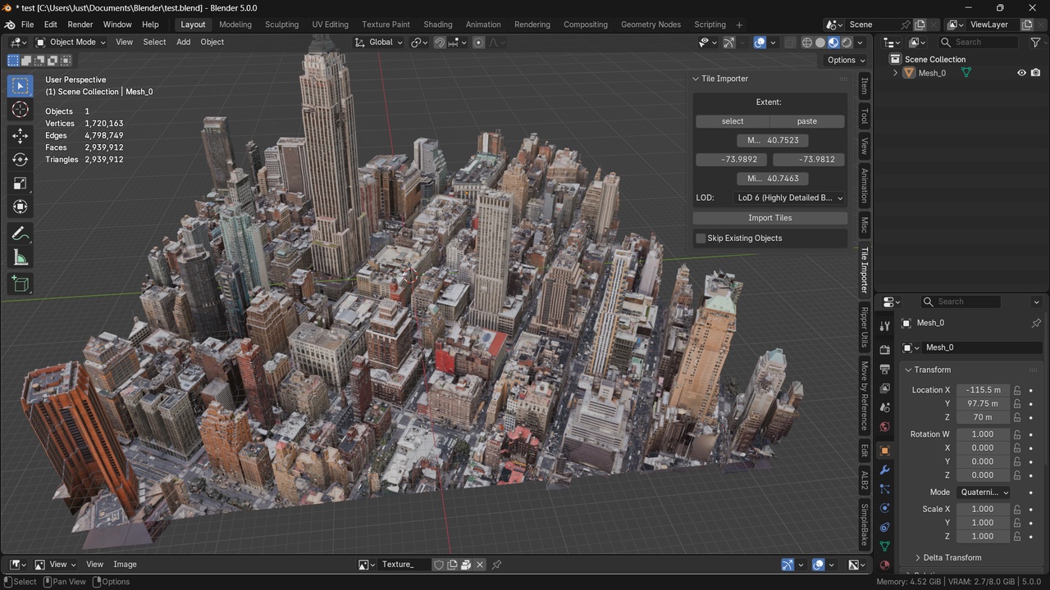
Task: Open the Particles properties tab icon
Action: coord(884,489)
